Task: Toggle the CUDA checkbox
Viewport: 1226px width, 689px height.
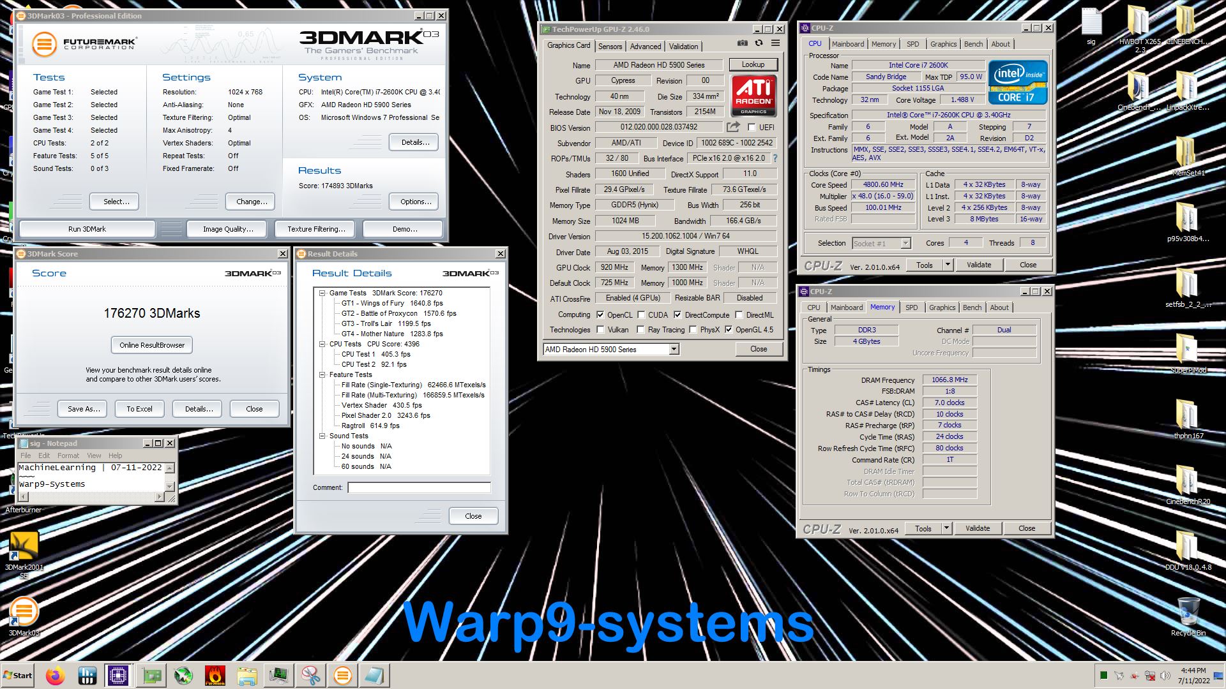Action: (640, 315)
